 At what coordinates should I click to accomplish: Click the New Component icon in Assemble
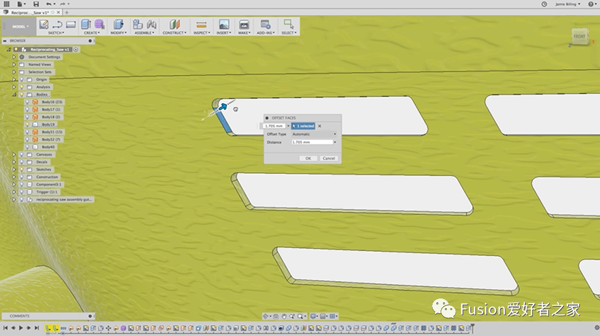click(138, 25)
